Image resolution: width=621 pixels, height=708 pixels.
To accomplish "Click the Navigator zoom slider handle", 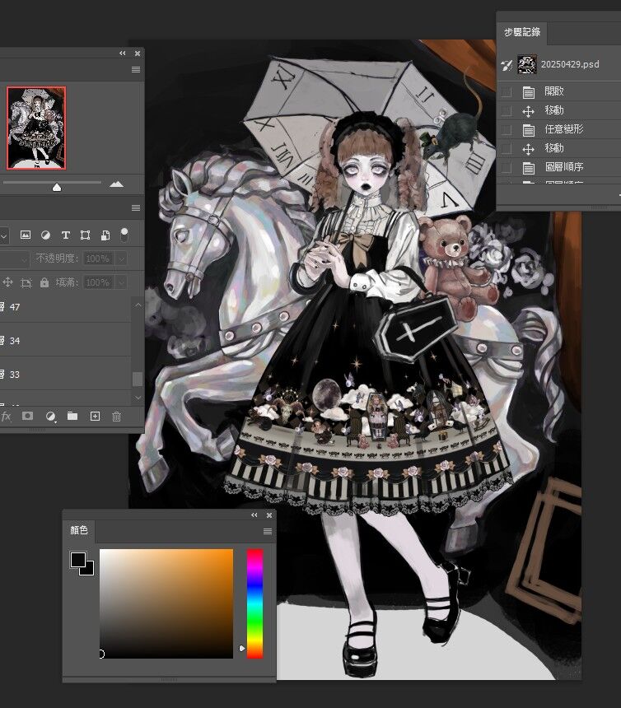I will point(57,187).
